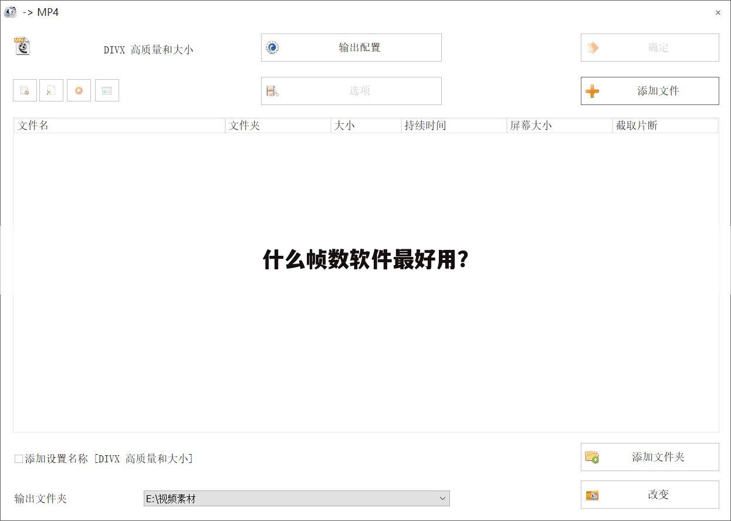Confirm with the 确定 button
Screen dimensions: 731x521
[649, 48]
